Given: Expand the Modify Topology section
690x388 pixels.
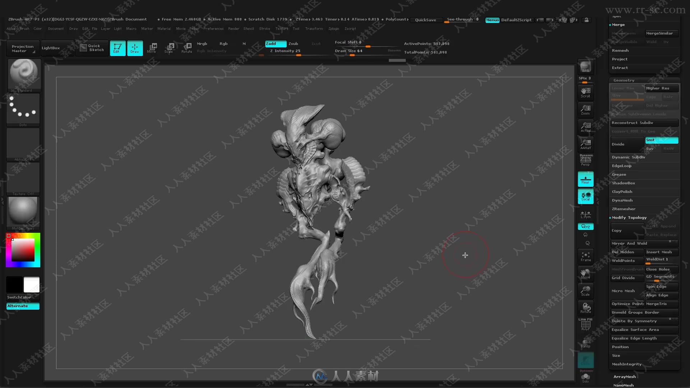Looking at the screenshot, I should (x=629, y=217).
